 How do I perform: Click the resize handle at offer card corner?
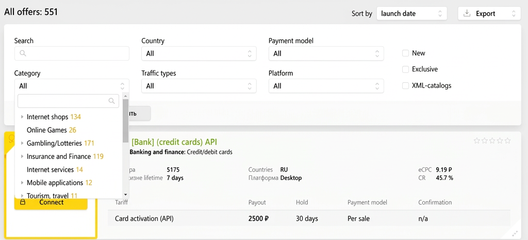click(515, 233)
